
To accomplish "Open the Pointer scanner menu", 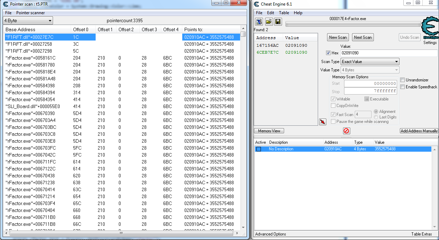I will (x=30, y=13).
